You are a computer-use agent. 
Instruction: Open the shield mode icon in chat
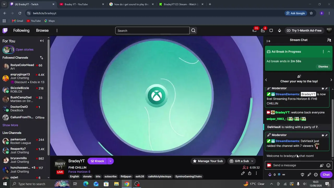point(303,175)
